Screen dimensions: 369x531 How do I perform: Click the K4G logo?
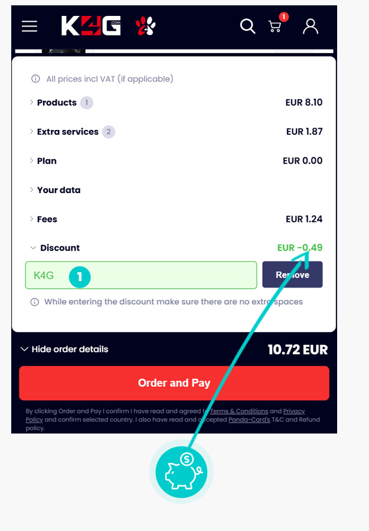click(x=91, y=26)
